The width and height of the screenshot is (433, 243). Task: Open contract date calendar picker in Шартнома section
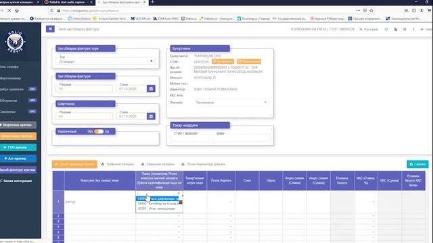pos(151,116)
